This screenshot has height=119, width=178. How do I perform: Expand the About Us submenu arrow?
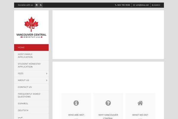(x=47, y=80)
